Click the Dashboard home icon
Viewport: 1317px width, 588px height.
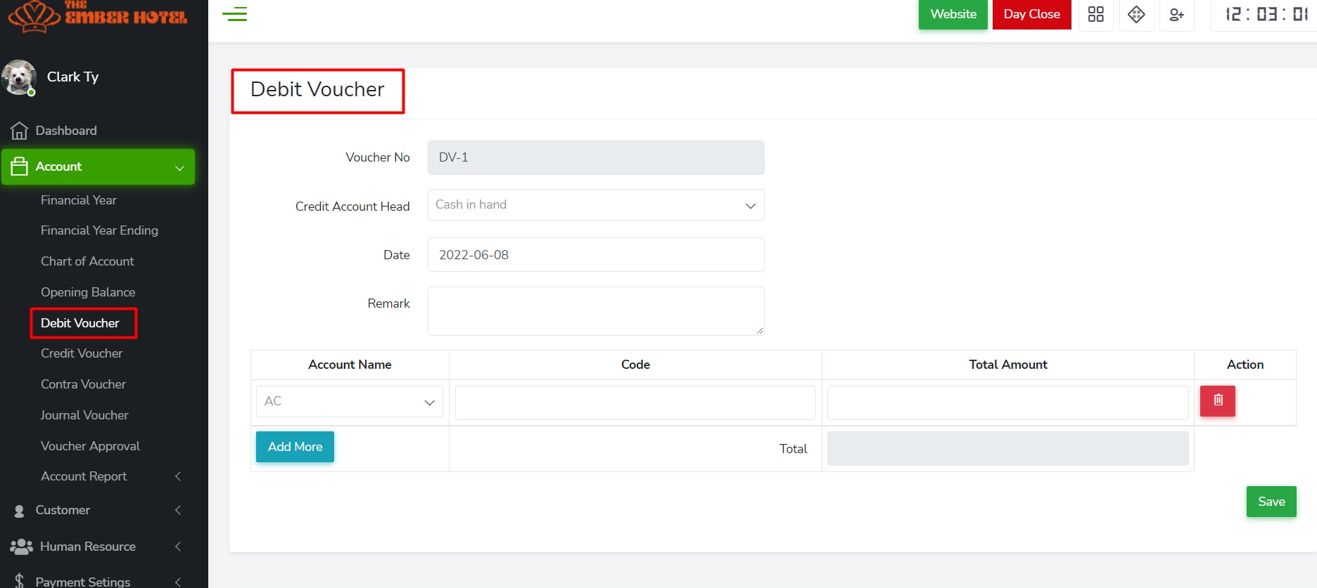pos(20,131)
